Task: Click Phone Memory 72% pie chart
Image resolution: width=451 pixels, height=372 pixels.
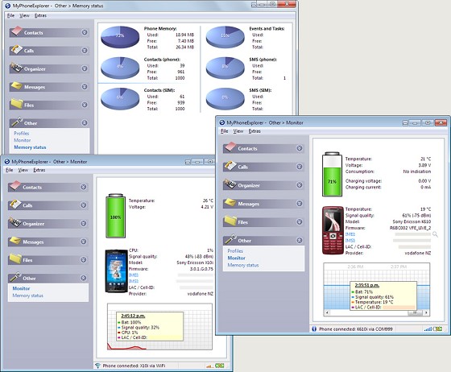Action: [x=120, y=37]
